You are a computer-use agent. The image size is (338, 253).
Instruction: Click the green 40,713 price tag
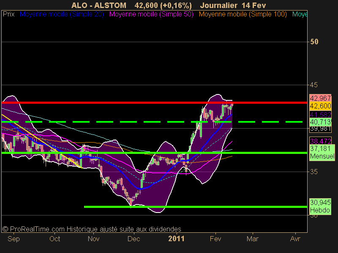[320, 122]
